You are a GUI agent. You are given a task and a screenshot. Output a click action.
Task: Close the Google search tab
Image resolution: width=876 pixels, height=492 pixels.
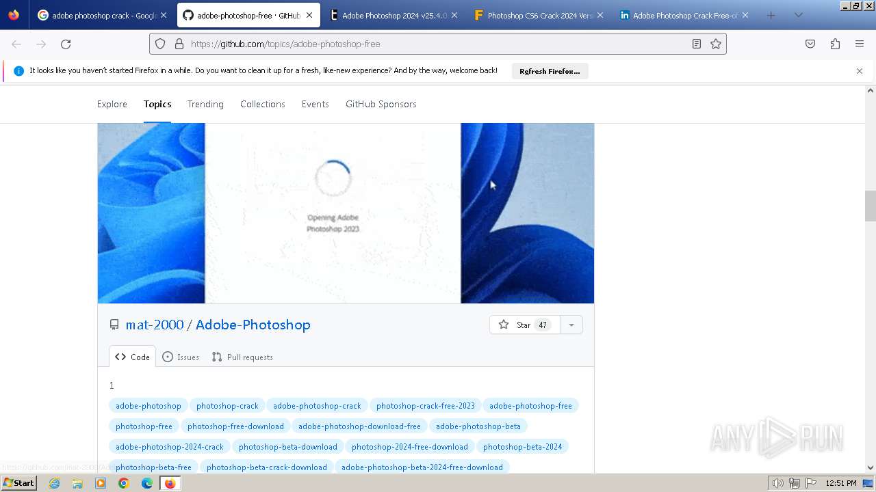pos(164,15)
